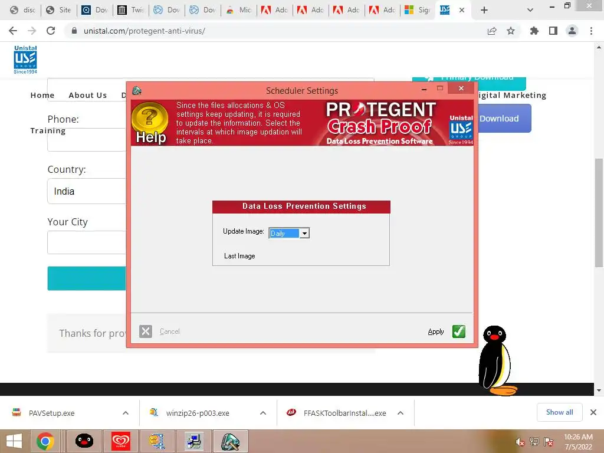The height and width of the screenshot is (453, 604).
Task: Share this page icon in address bar
Action: pyautogui.click(x=492, y=31)
